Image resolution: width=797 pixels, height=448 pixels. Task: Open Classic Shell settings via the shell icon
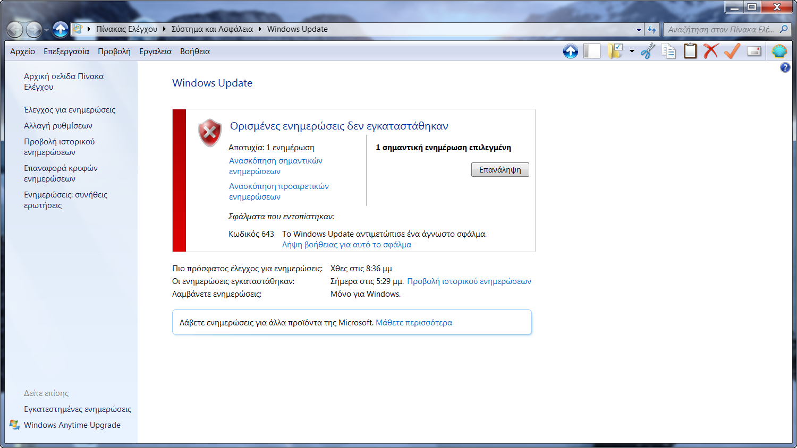coord(779,51)
